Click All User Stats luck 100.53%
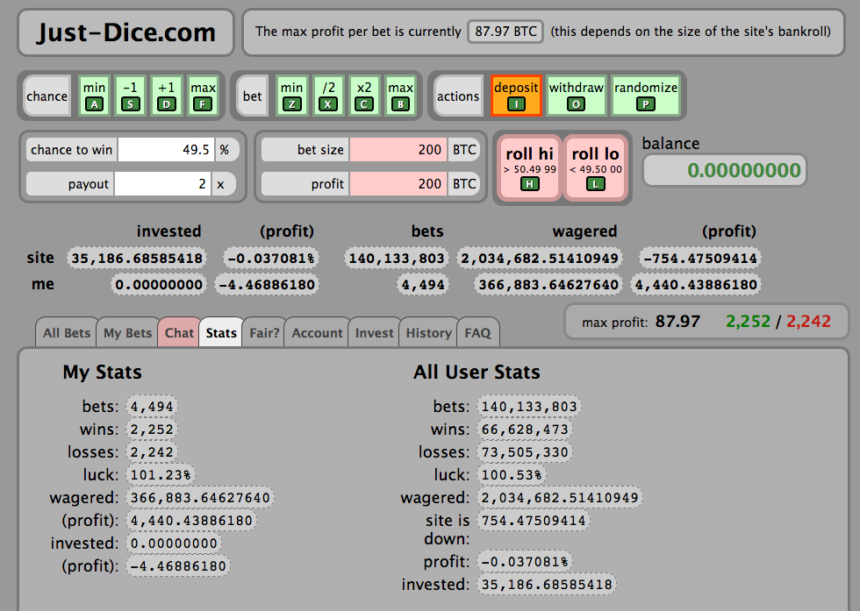The image size is (860, 611). [512, 474]
